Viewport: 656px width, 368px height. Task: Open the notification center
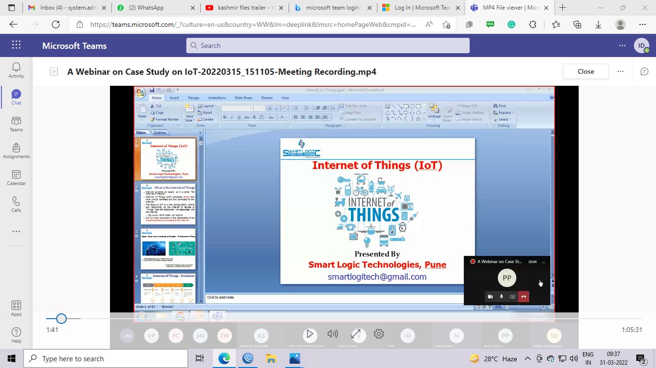point(641,358)
